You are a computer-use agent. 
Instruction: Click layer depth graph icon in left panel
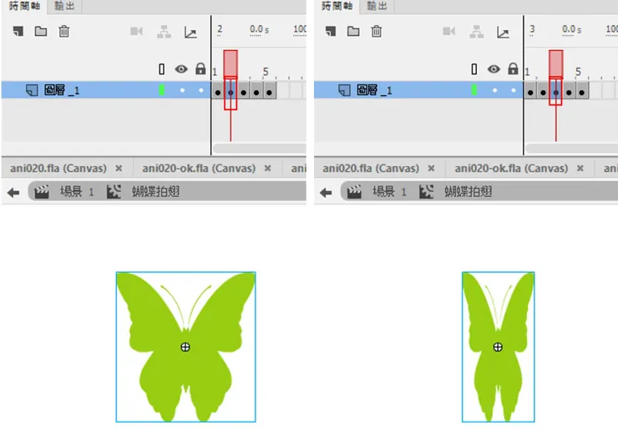pyautogui.click(x=190, y=33)
